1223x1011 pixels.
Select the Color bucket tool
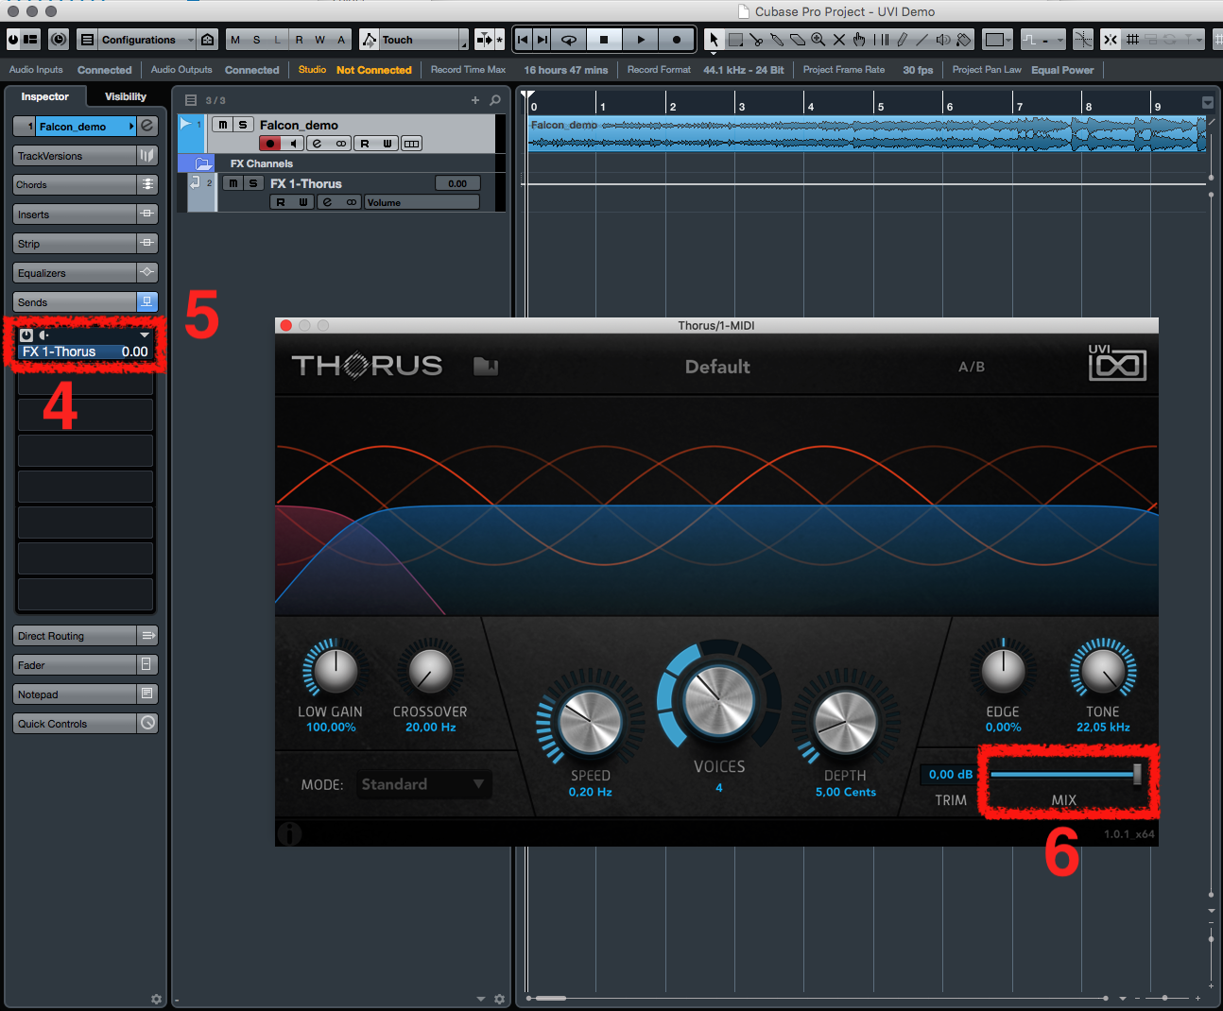[x=964, y=40]
